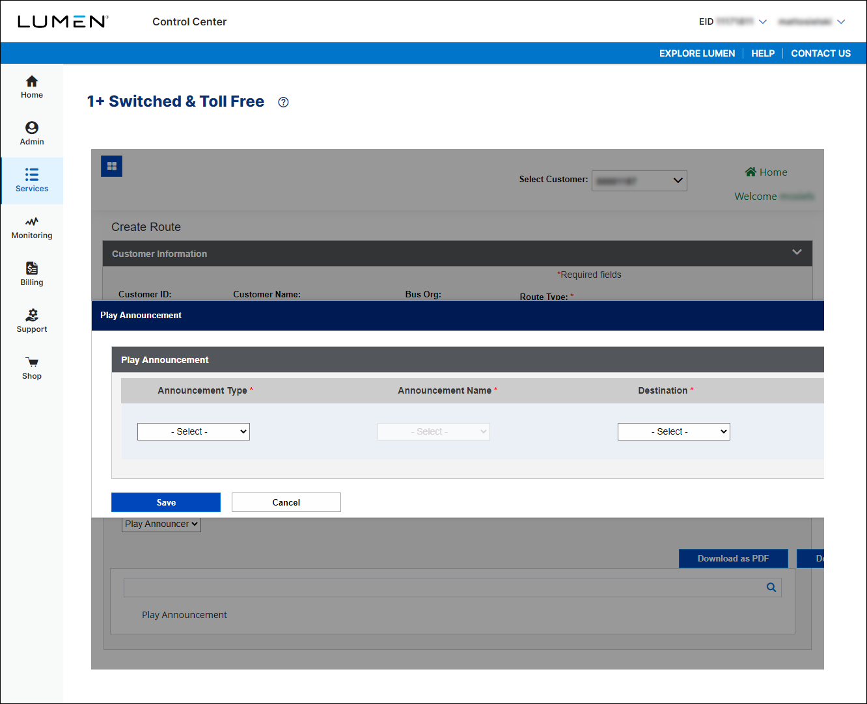Open the Support icon
Image resolution: width=867 pixels, height=704 pixels.
point(31,316)
